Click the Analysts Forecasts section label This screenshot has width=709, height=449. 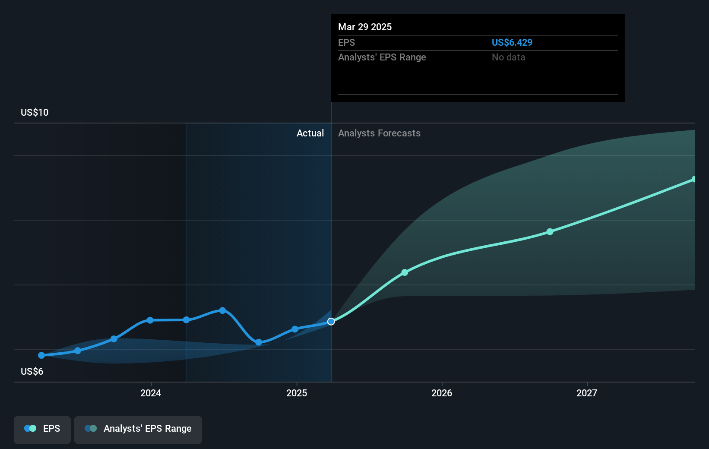(379, 133)
